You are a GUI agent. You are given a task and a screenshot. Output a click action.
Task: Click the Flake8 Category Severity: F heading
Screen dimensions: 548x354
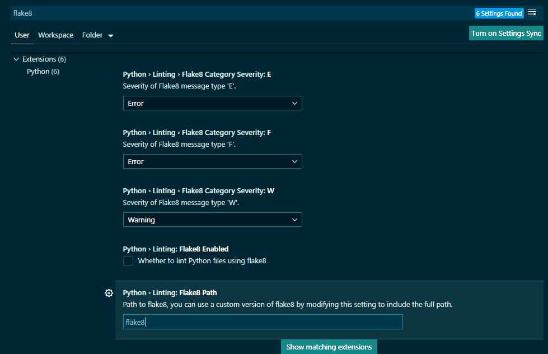[196, 132]
